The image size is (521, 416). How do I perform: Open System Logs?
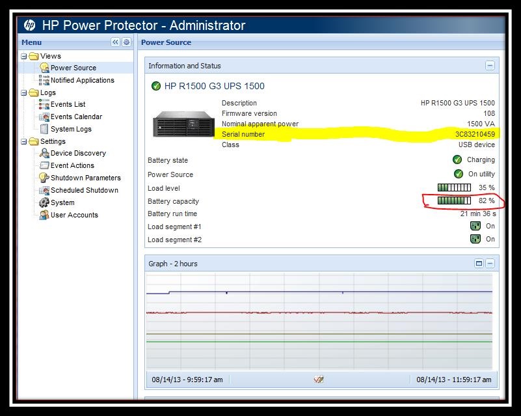tap(71, 129)
